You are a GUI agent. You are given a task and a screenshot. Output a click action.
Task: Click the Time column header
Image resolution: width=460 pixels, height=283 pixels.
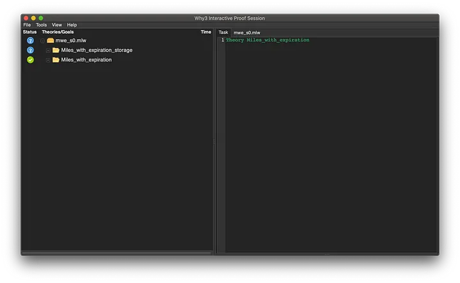coord(206,32)
